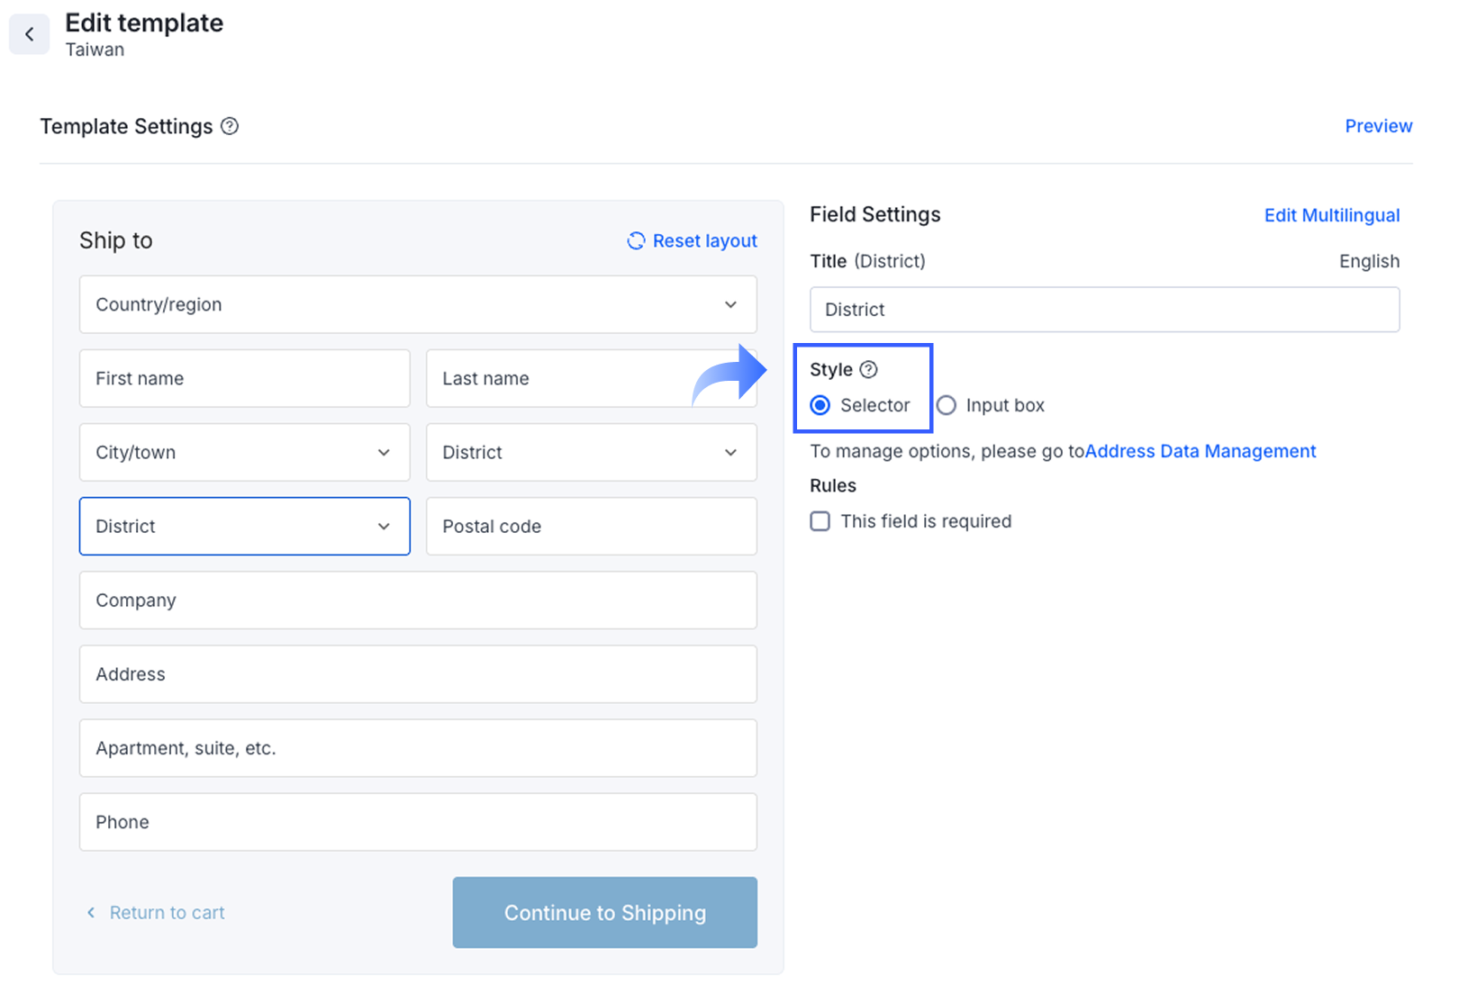
Task: Click the Template Settings help icon
Action: click(x=230, y=126)
